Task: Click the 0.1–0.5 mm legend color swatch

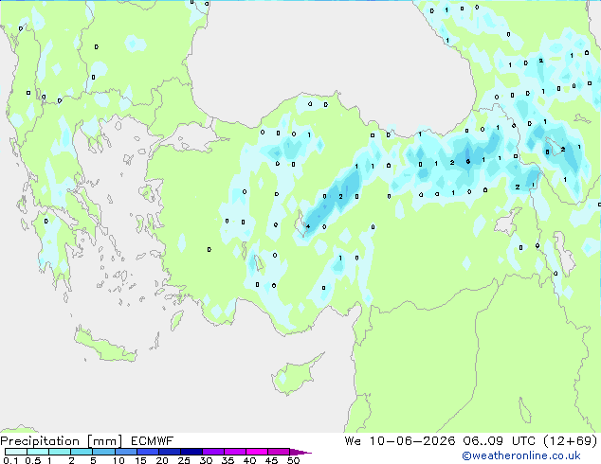Action: click(x=16, y=452)
